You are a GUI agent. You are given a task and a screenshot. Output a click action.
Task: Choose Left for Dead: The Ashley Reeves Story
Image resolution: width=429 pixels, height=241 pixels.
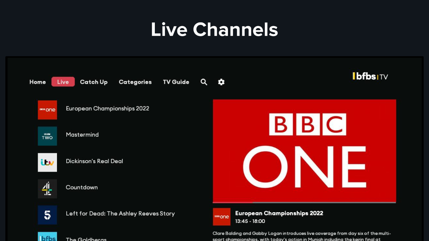(x=120, y=214)
